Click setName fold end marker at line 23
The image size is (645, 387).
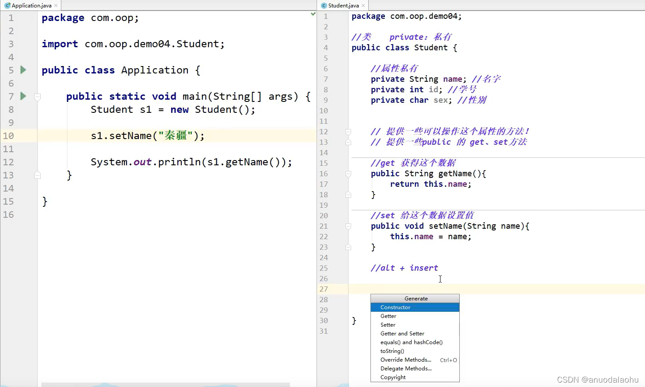(348, 247)
